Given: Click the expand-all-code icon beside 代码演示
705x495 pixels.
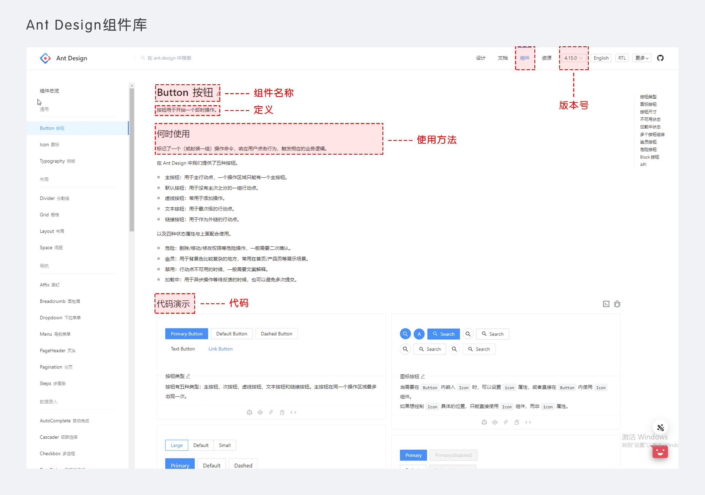Looking at the screenshot, I should pyautogui.click(x=606, y=304).
